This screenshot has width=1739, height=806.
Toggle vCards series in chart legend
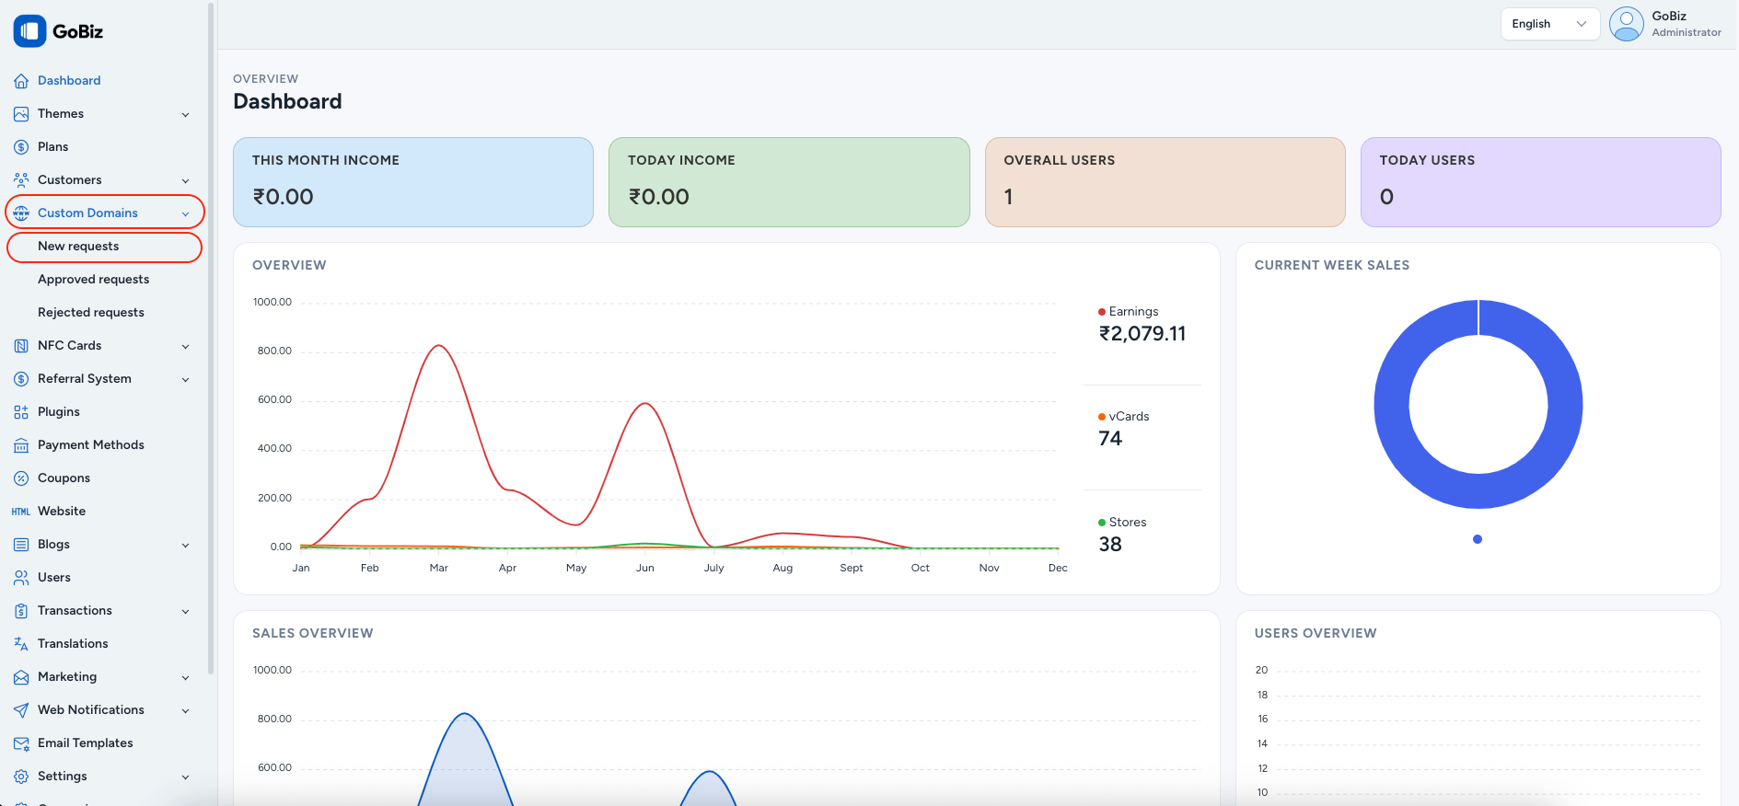(1128, 417)
